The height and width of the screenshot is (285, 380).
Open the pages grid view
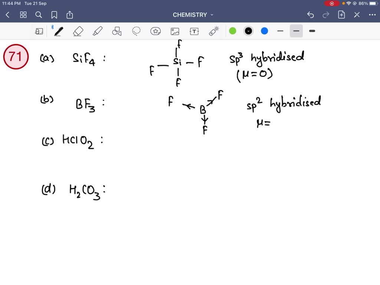[23, 15]
